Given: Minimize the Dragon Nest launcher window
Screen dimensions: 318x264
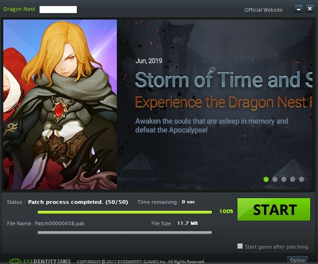Looking at the screenshot, I should (x=298, y=9).
